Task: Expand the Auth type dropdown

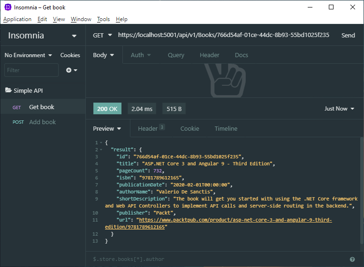Action: pos(141,55)
